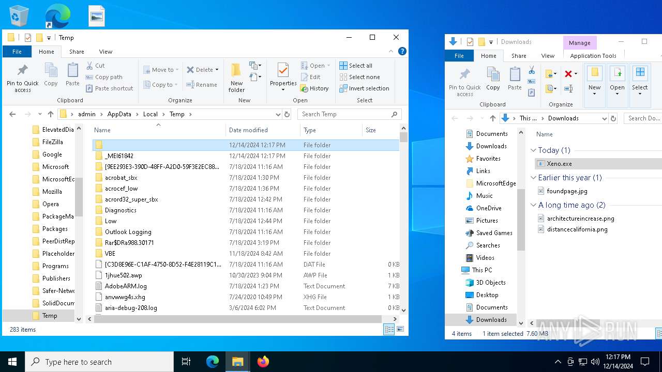662x372 pixels.
Task: Click Delete in Temp window ribbon
Action: pyautogui.click(x=200, y=70)
